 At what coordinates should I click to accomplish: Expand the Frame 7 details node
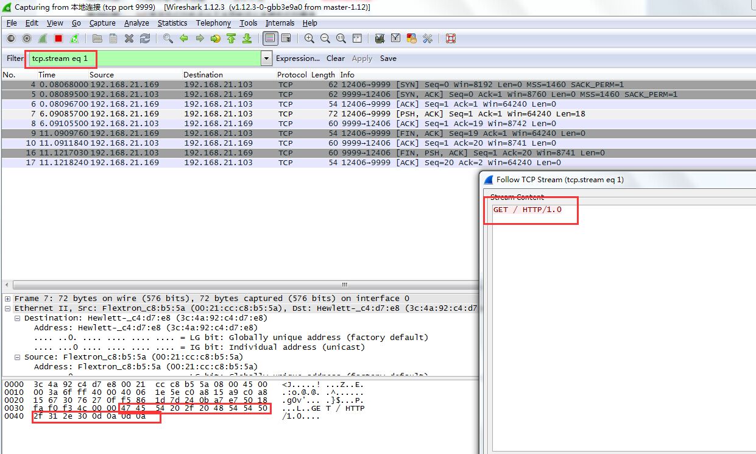pos(8,299)
